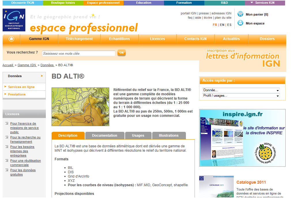Click the écrire link
294x198 pixels.
point(208,18)
